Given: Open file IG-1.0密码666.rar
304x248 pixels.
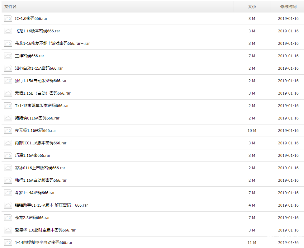Looking at the screenshot, I should [31, 19].
